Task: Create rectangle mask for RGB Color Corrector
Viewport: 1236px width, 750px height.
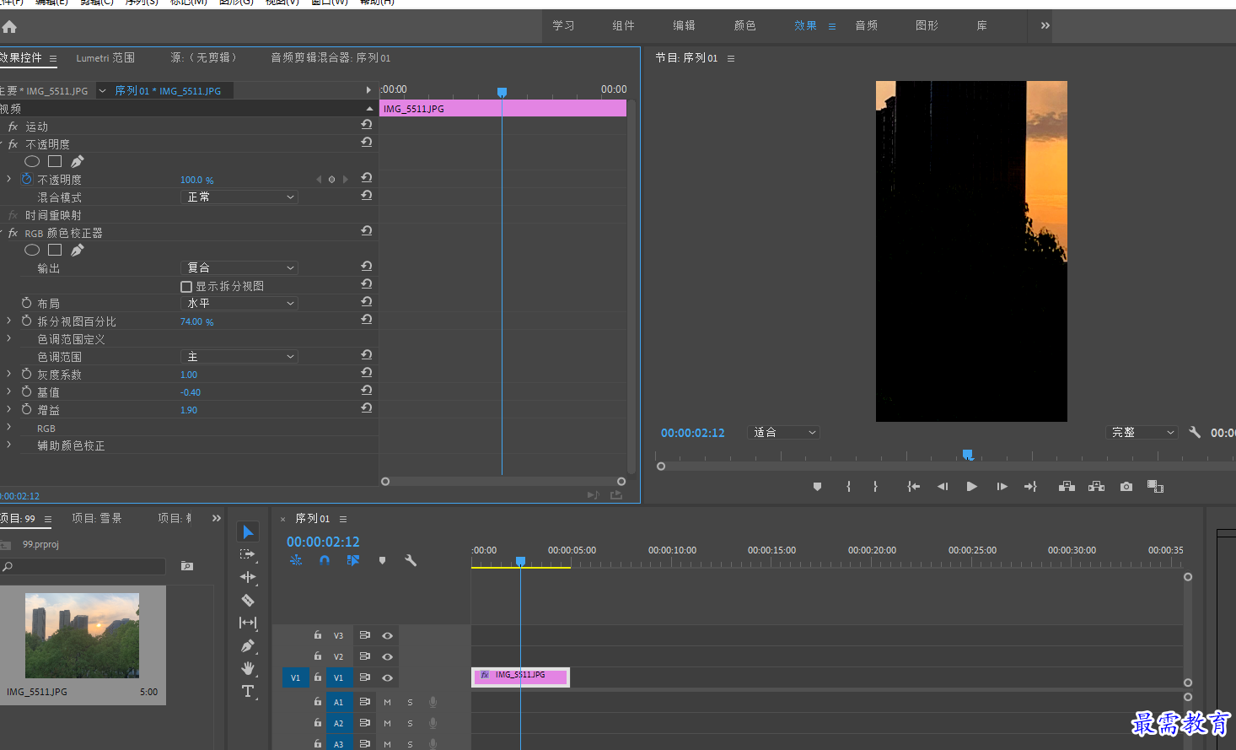Action: click(55, 250)
